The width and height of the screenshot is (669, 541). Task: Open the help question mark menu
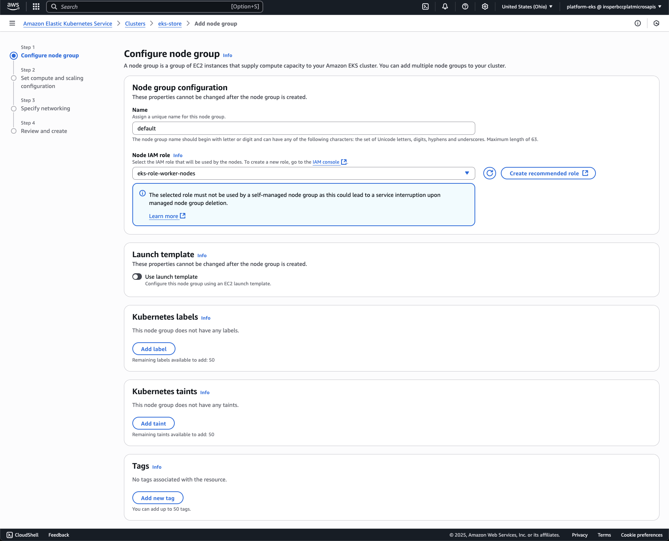[x=465, y=7]
